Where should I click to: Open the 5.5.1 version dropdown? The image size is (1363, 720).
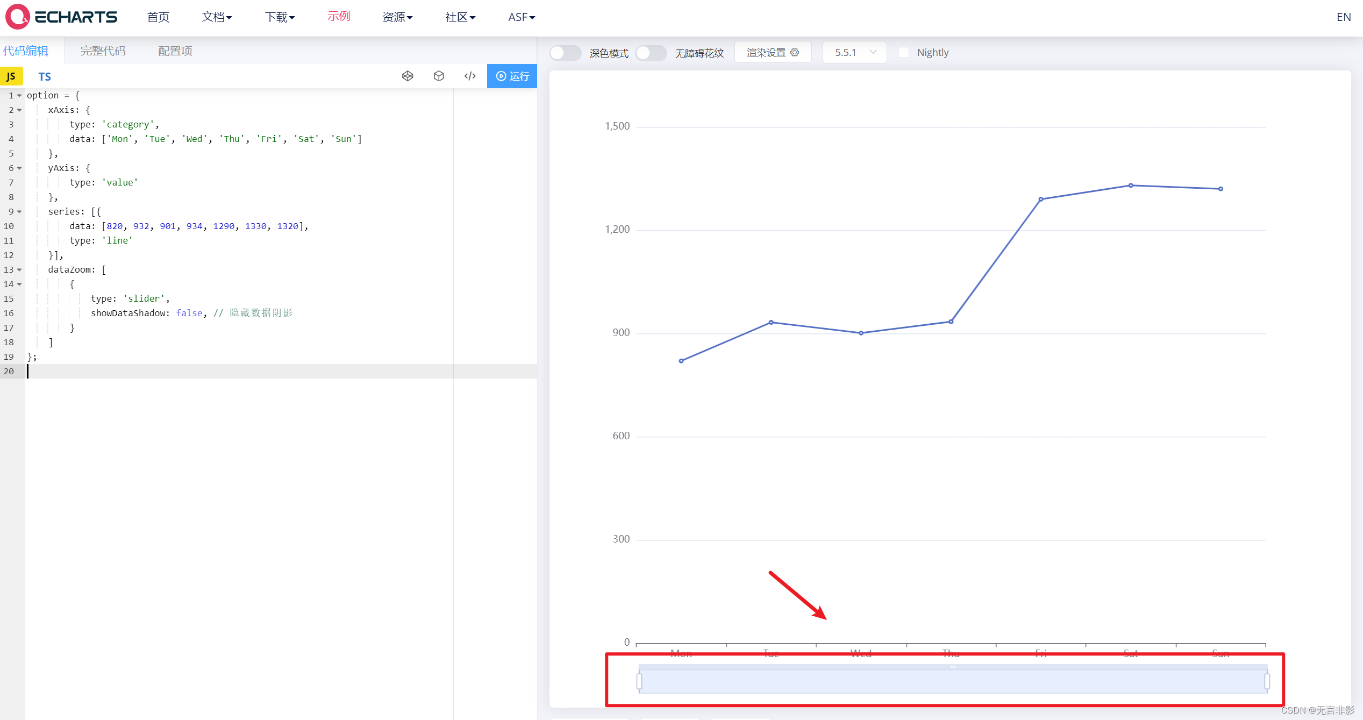pyautogui.click(x=854, y=53)
